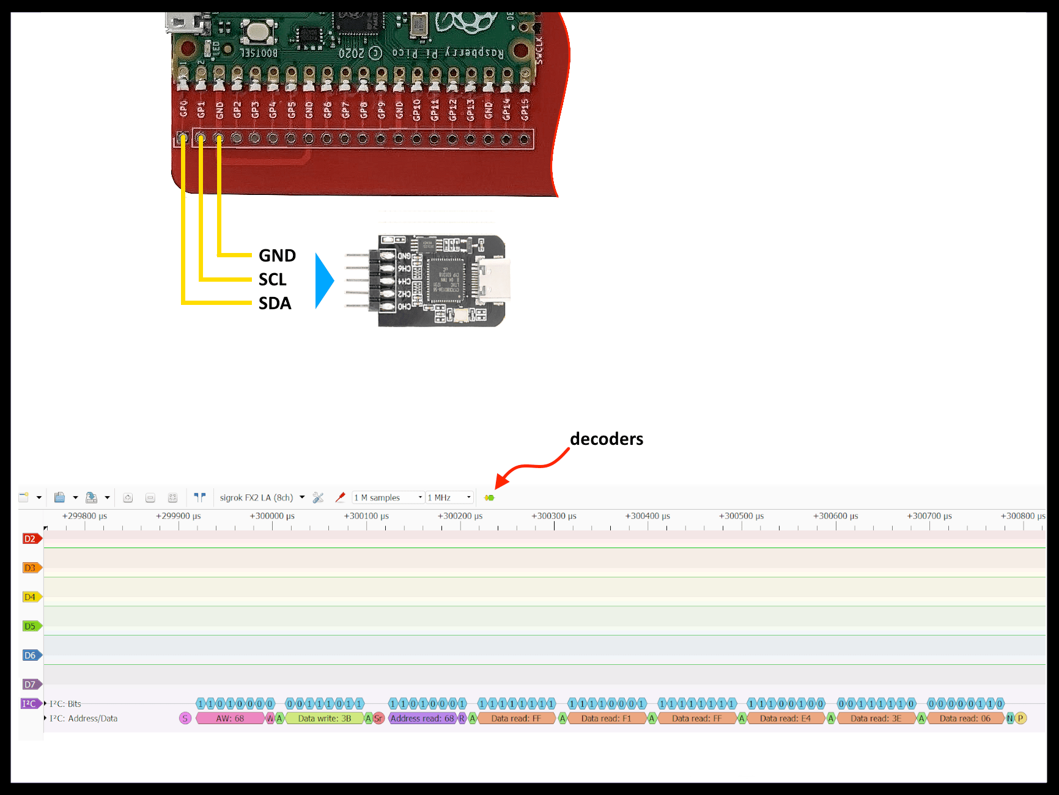Viewport: 1059px width, 795px height.
Task: Start a new session
Action: click(23, 497)
